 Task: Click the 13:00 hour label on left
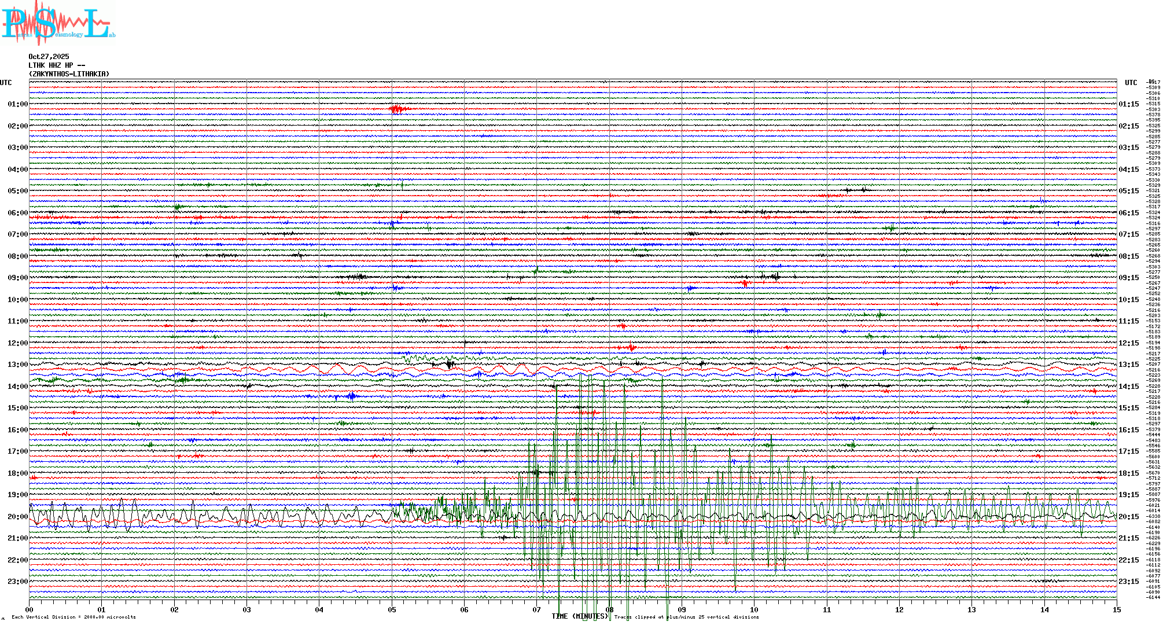17,365
